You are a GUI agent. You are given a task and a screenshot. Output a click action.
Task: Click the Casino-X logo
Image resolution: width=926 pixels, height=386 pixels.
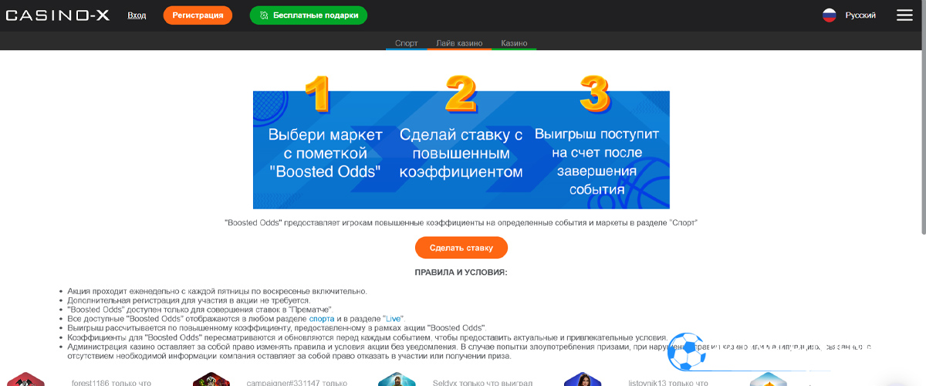pyautogui.click(x=58, y=15)
